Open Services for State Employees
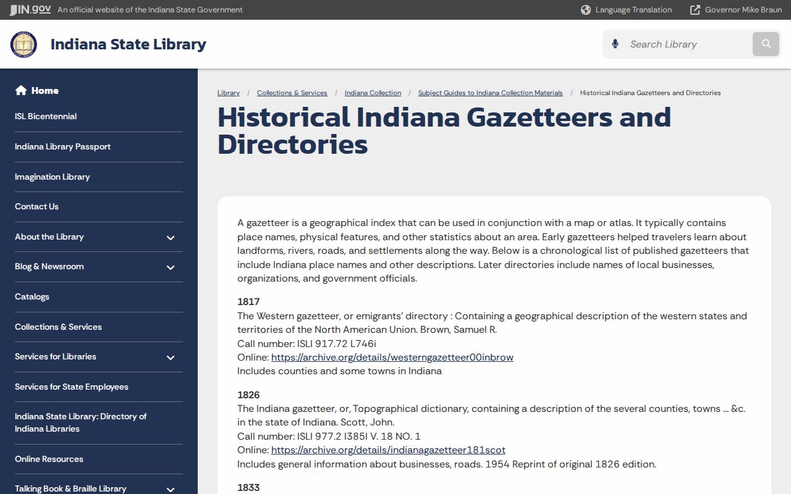This screenshot has height=494, width=791. tap(72, 387)
